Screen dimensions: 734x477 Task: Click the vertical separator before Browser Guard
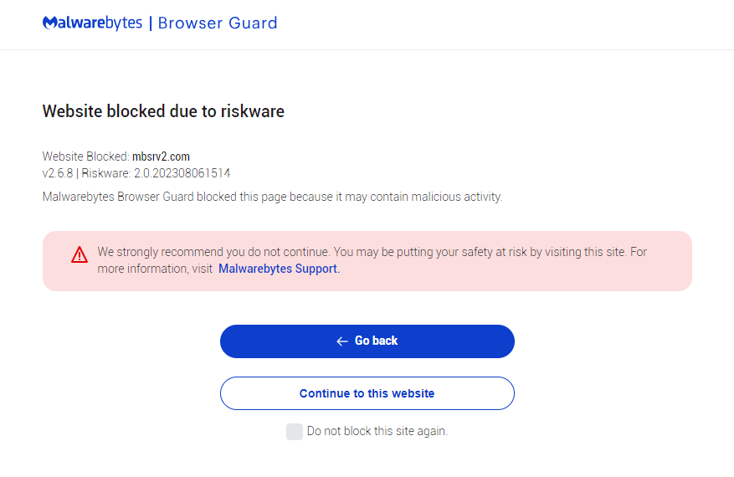[x=151, y=23]
